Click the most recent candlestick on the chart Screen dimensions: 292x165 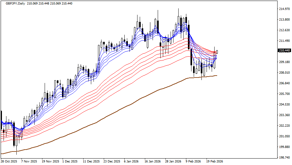pos(217,52)
